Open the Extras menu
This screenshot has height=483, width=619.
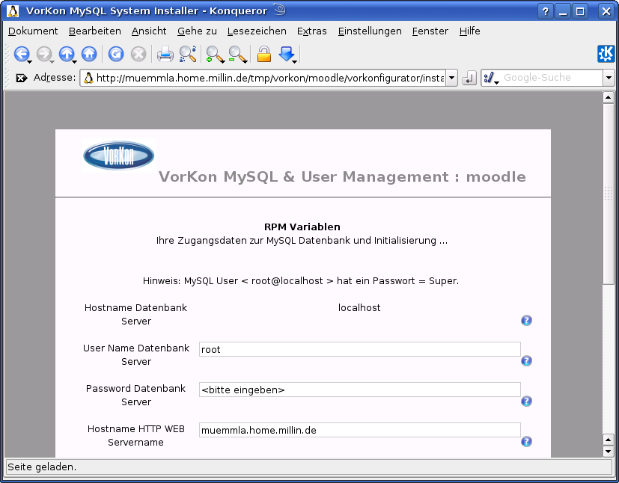coord(312,31)
